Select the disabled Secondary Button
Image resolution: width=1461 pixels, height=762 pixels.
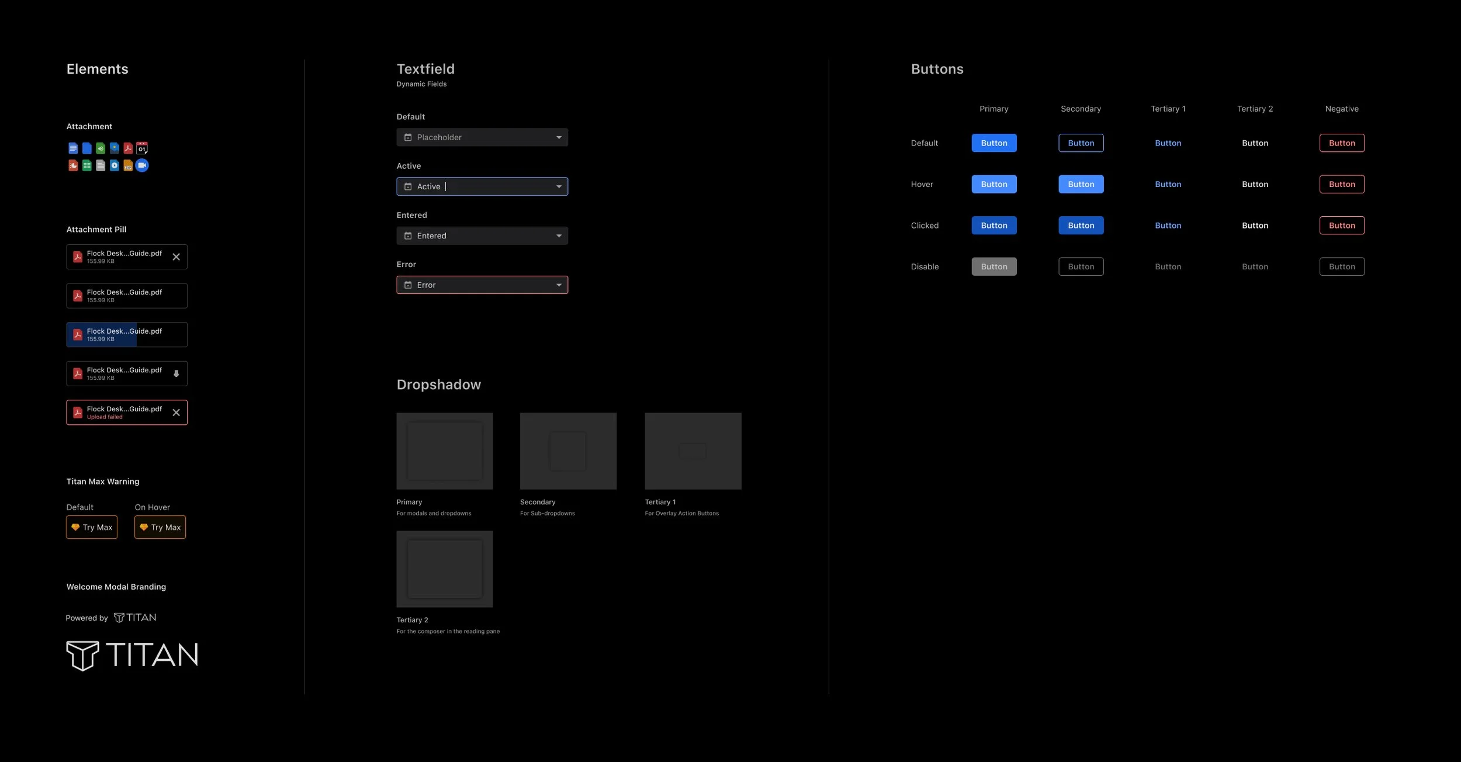(x=1081, y=266)
